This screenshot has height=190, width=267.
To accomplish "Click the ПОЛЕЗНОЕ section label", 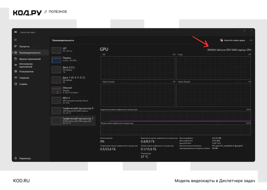I will [58, 12].
